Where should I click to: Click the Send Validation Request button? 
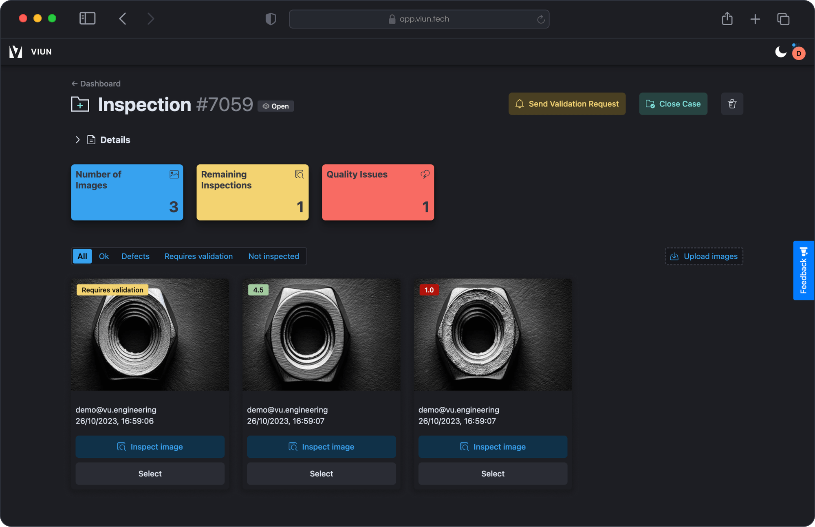pos(567,104)
